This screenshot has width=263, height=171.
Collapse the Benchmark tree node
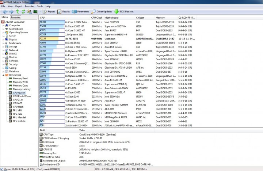3,75
